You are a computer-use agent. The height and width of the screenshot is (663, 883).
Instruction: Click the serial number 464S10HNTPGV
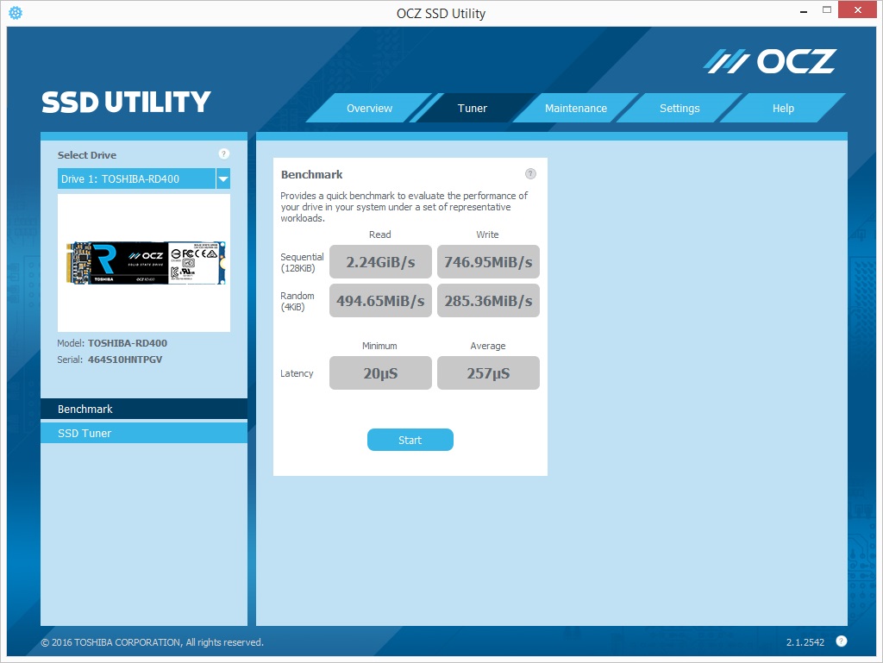pyautogui.click(x=125, y=360)
